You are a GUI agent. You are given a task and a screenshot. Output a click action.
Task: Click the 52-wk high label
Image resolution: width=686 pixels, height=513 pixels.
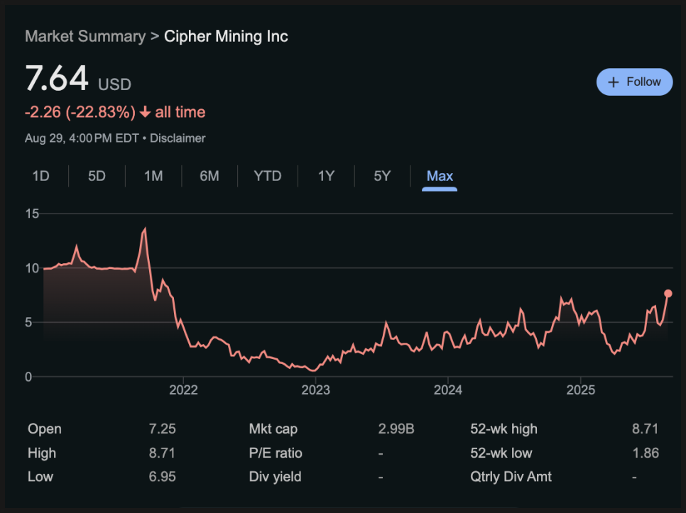coord(503,429)
